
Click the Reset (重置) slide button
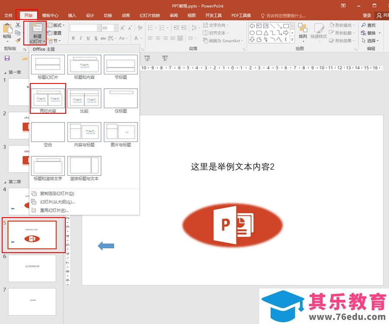click(x=54, y=33)
